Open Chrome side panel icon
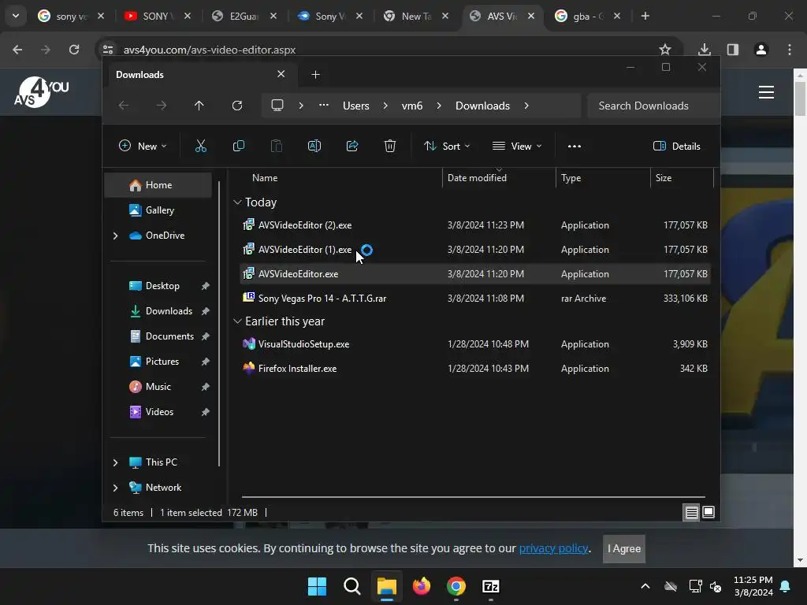The image size is (807, 605). [733, 50]
